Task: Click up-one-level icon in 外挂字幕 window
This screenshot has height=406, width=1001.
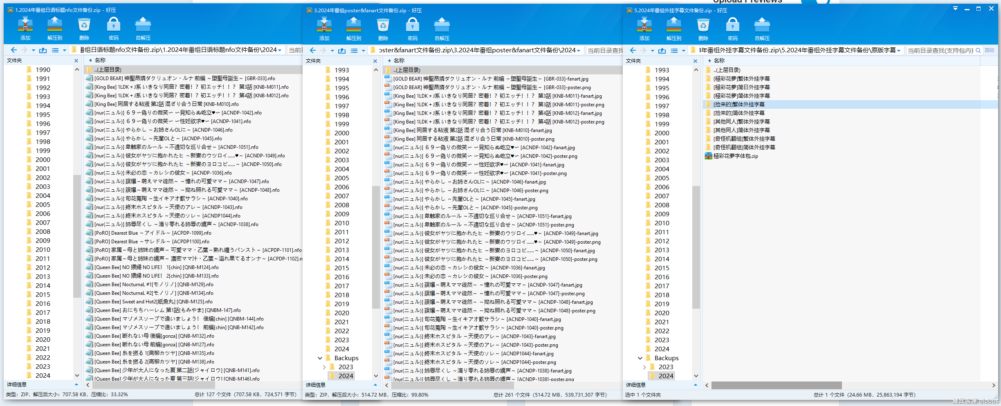Action: (662, 50)
